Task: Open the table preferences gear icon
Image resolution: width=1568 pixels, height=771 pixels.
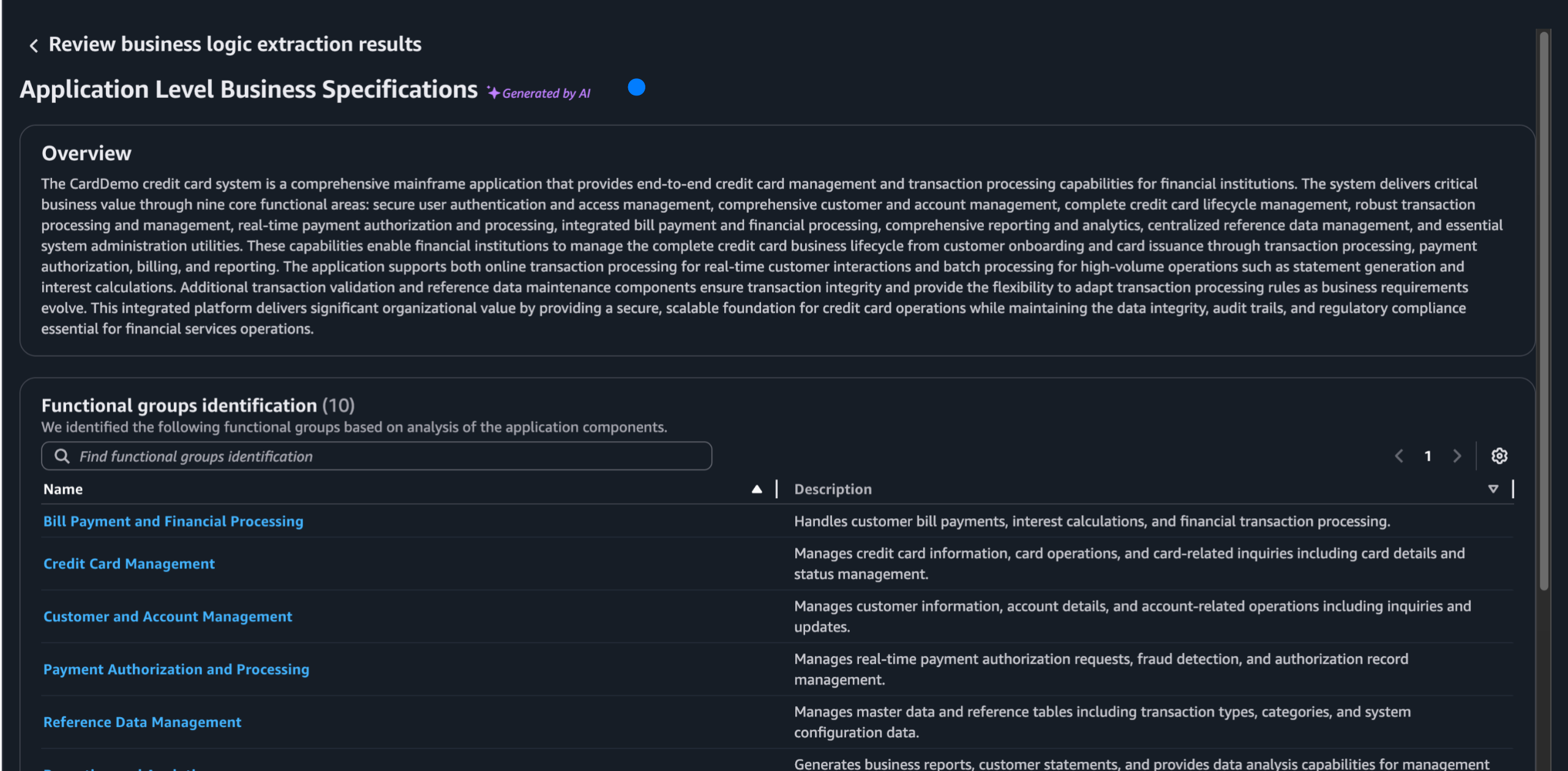Action: pyautogui.click(x=1499, y=456)
